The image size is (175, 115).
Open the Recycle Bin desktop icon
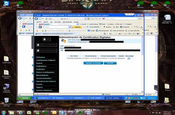pyautogui.click(x=7, y=102)
